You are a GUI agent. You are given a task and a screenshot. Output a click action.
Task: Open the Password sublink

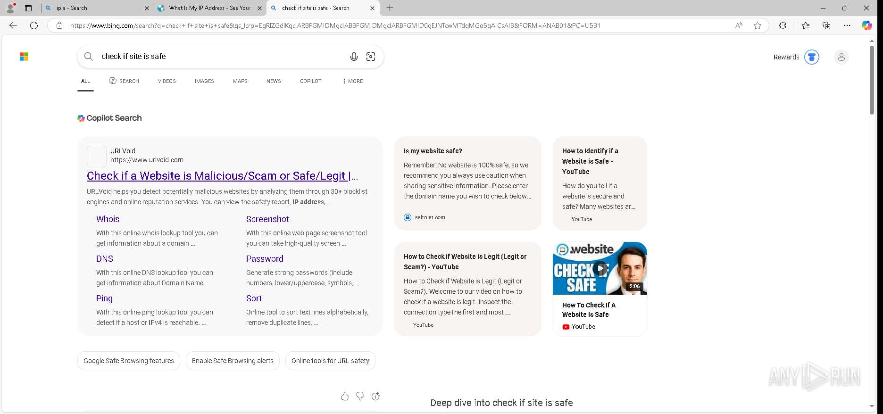pos(265,258)
